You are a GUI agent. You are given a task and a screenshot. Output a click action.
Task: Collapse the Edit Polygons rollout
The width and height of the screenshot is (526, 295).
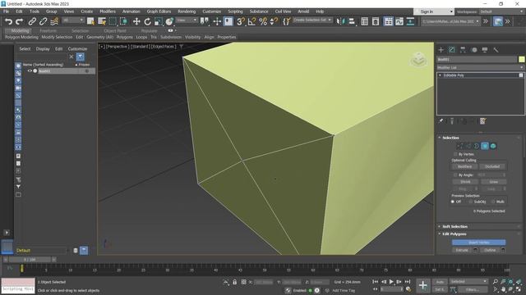[454, 234]
